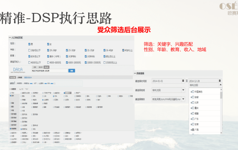Expand the 安徽 province node
Viewport: 238px width, 150px height.
click(x=191, y=97)
